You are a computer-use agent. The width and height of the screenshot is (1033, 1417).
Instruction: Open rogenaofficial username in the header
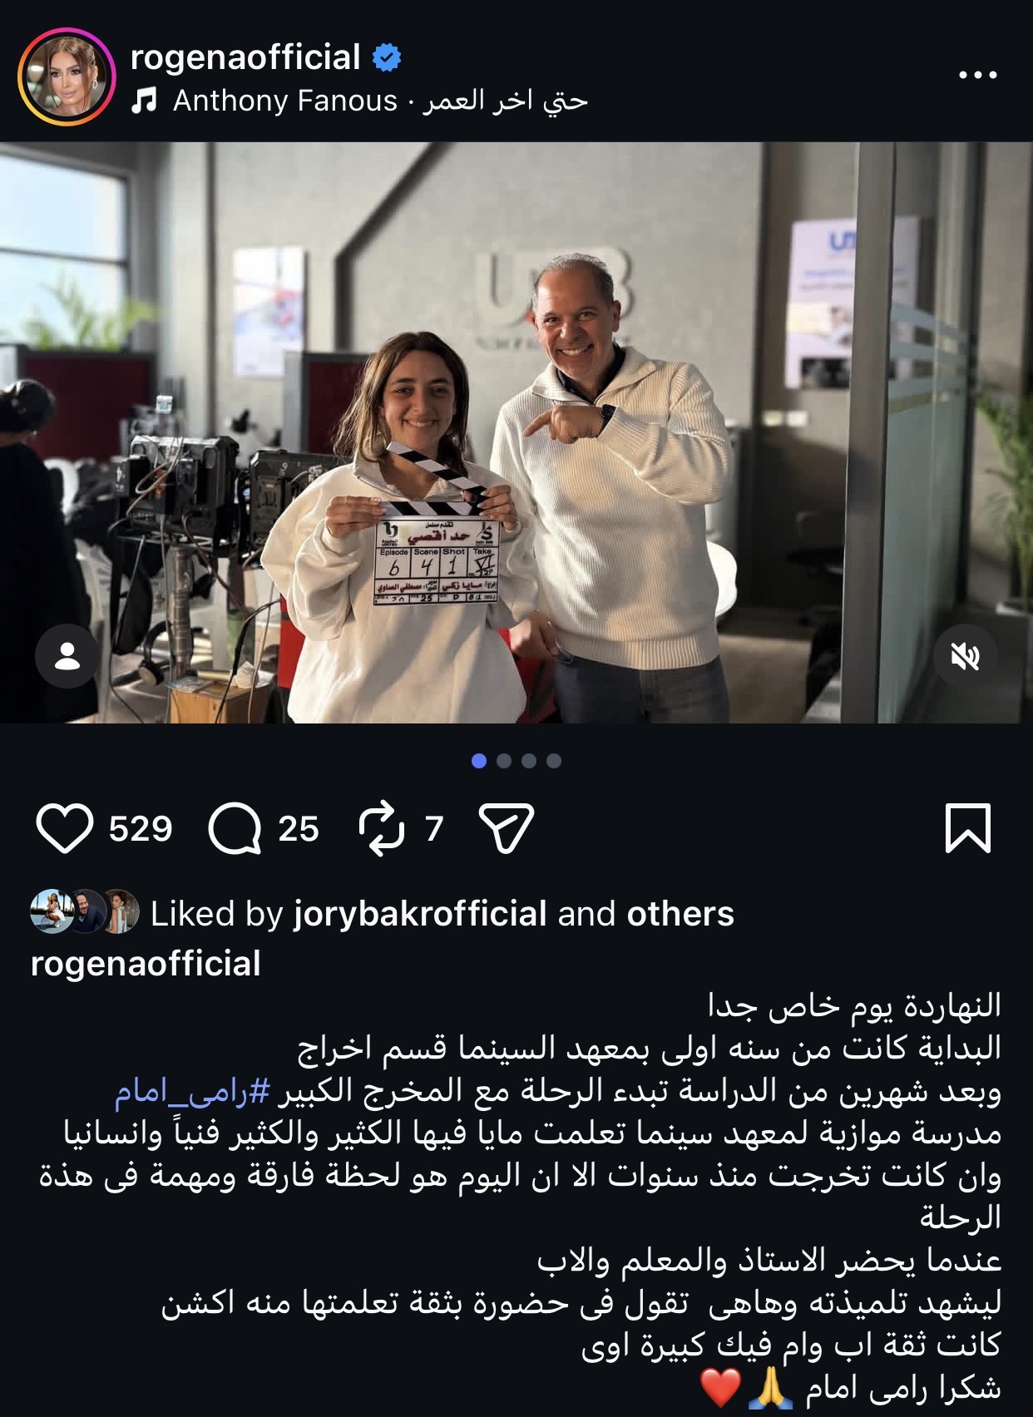(x=245, y=57)
